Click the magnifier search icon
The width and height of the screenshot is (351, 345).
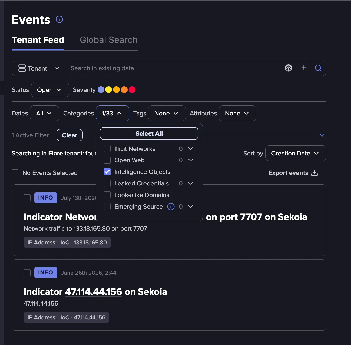click(318, 68)
